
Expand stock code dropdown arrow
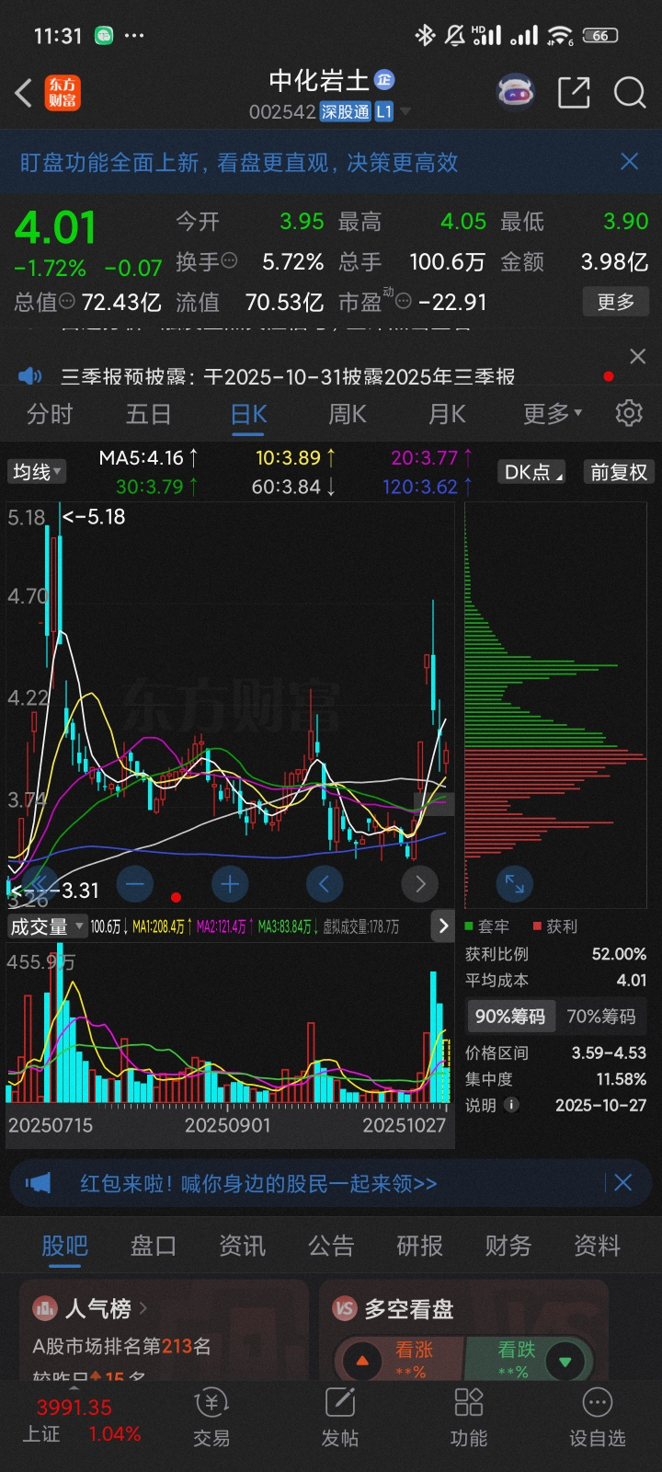point(405,112)
